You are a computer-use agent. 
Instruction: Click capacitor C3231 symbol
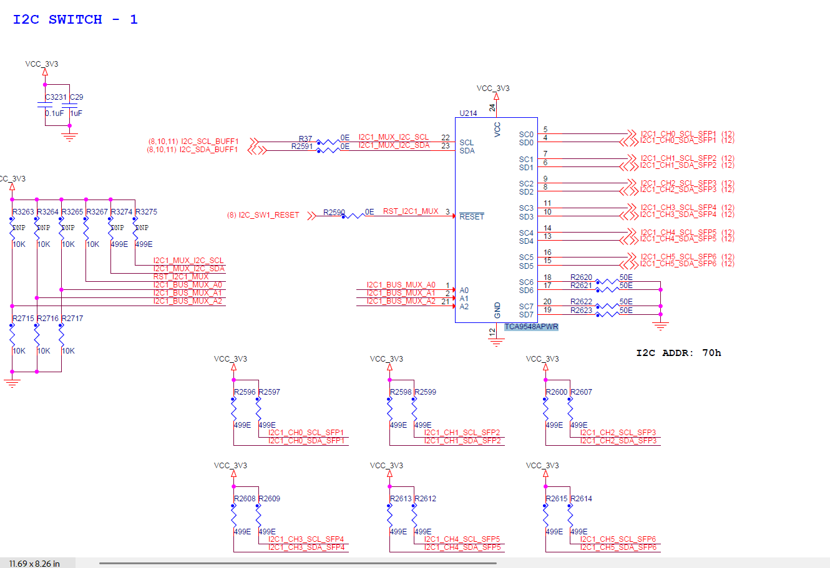(45, 105)
